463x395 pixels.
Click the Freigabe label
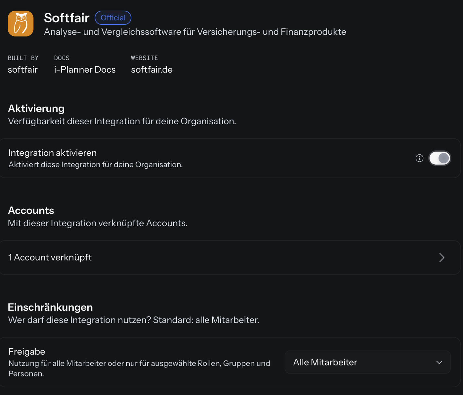(27, 352)
